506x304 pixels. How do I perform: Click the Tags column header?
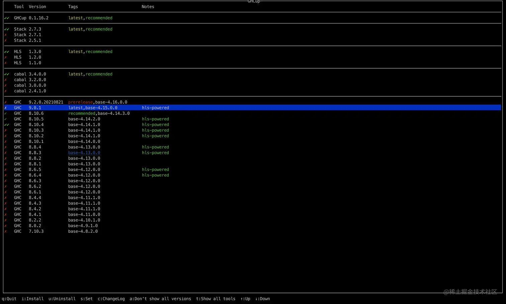tap(73, 7)
